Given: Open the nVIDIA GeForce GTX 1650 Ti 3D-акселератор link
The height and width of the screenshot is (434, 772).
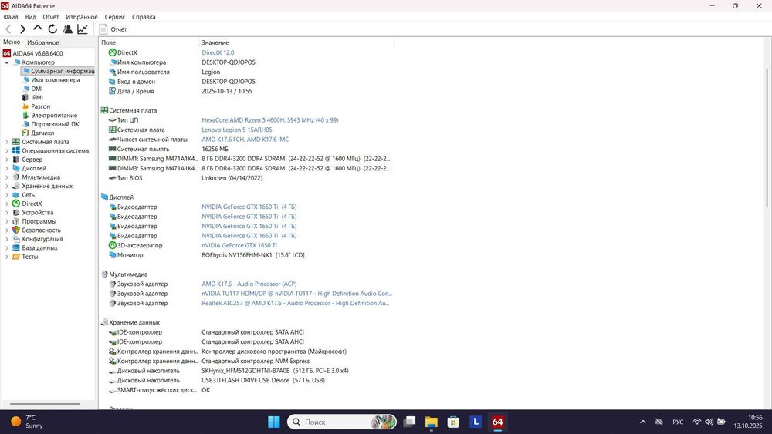Looking at the screenshot, I should (x=239, y=246).
